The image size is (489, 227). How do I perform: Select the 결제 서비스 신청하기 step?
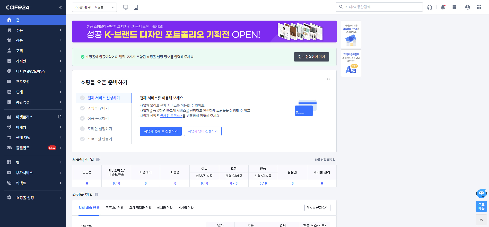[104, 98]
